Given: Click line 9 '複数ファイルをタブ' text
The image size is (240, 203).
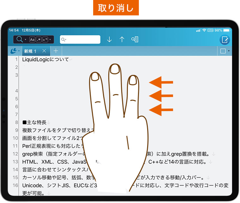Looking at the screenshot, I should [45, 130].
